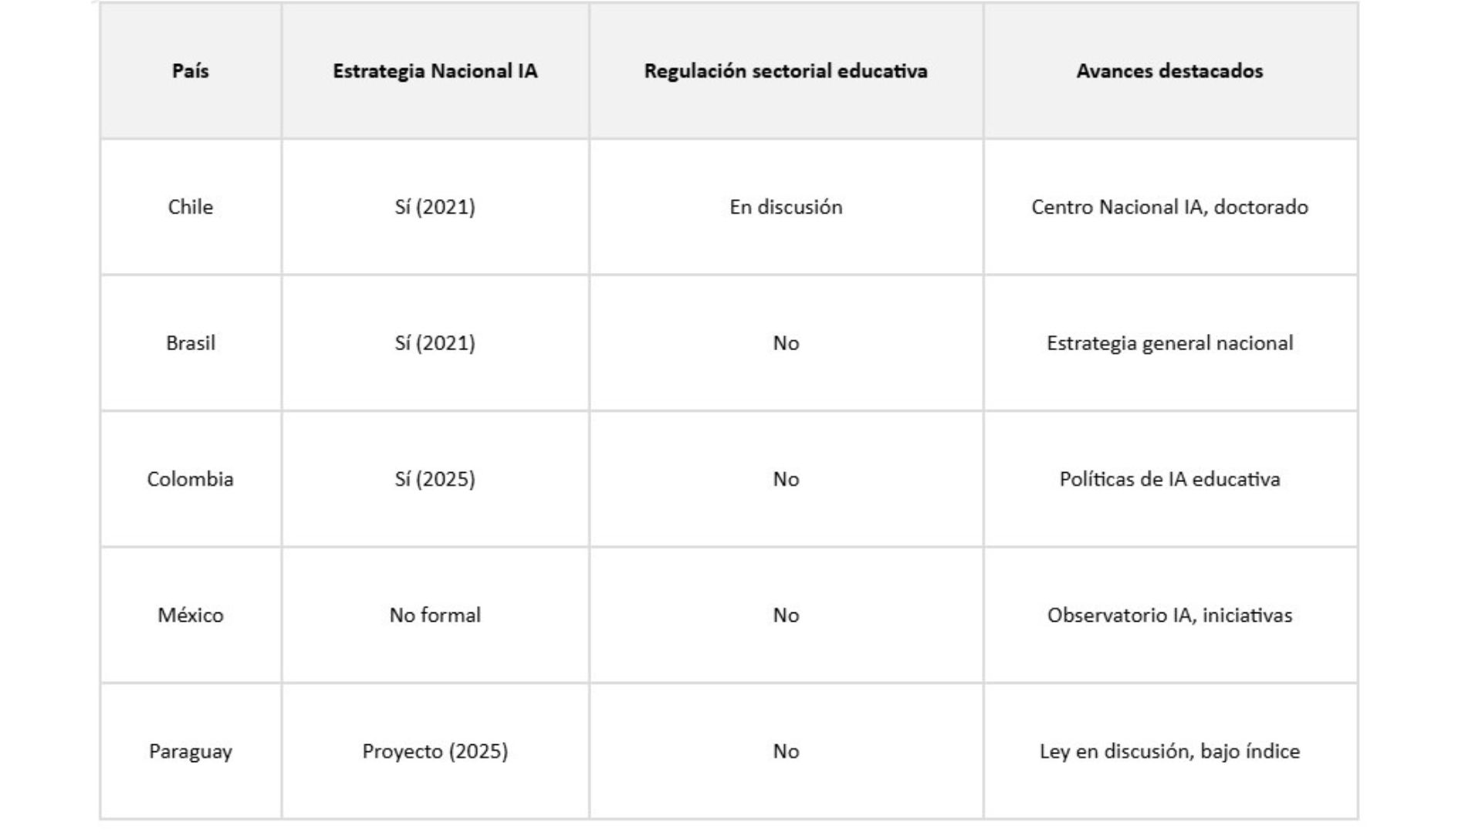
Task: Select 'Estrategia general nacional' cell
Action: coord(1169,343)
